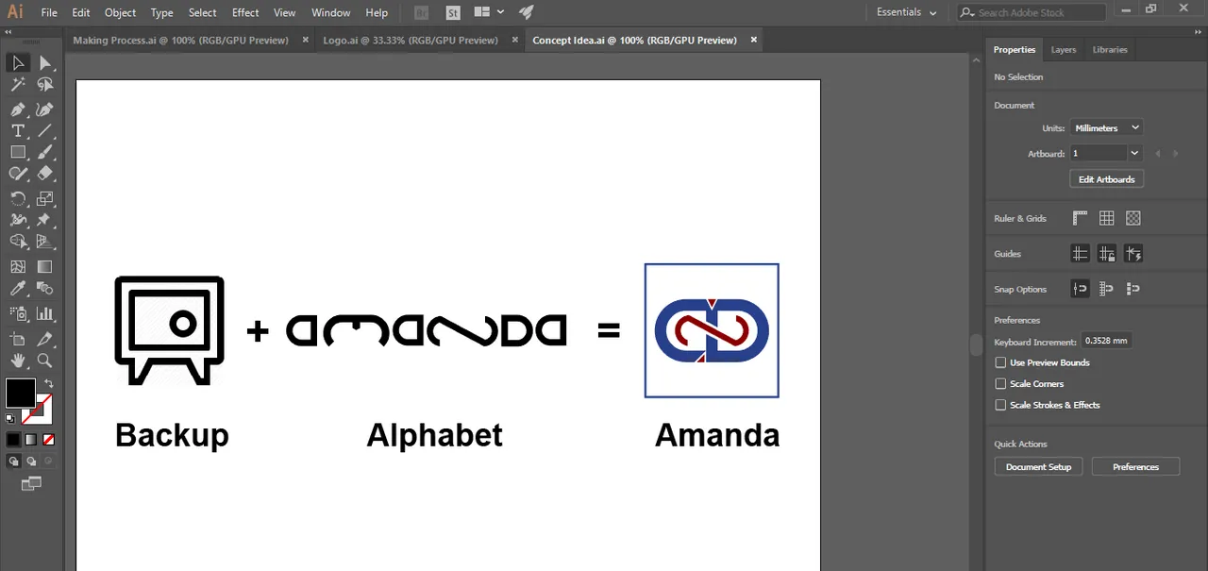Image resolution: width=1208 pixels, height=571 pixels.
Task: Select the Hand tool
Action: click(18, 361)
